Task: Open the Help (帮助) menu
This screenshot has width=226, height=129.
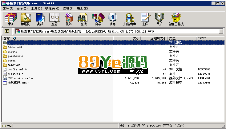Action: 82,8
